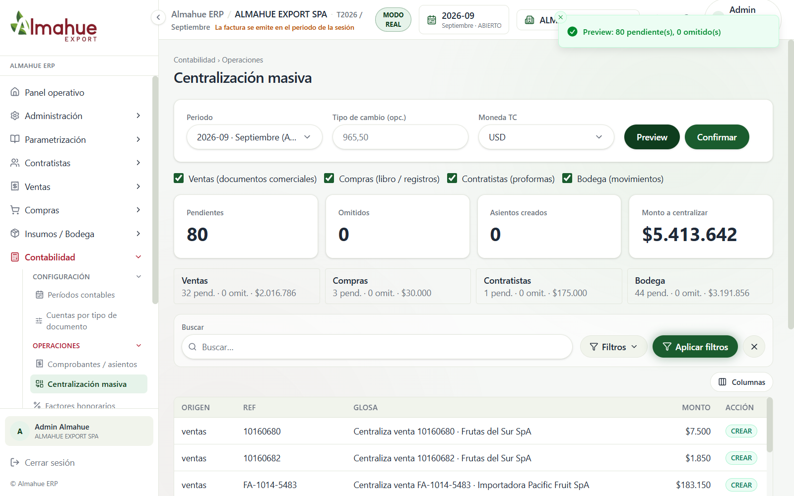This screenshot has width=794, height=496.
Task: Uncheck Compras (libro / registros) checkbox
Action: pos(329,178)
